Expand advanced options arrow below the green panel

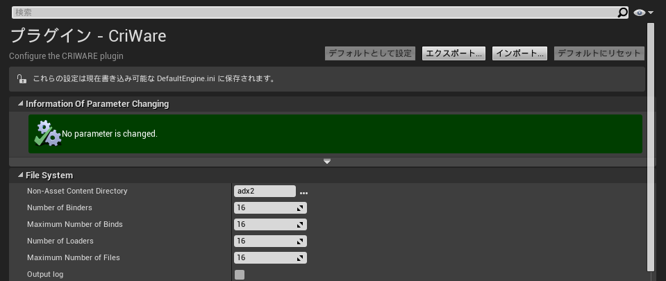[x=326, y=161]
